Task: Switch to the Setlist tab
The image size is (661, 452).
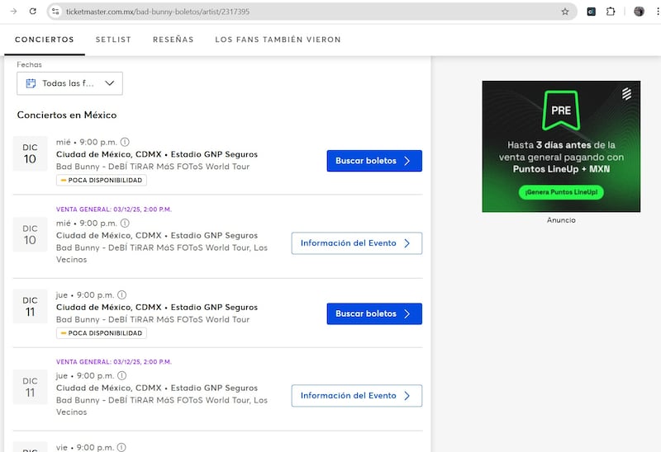Action: pyautogui.click(x=112, y=40)
